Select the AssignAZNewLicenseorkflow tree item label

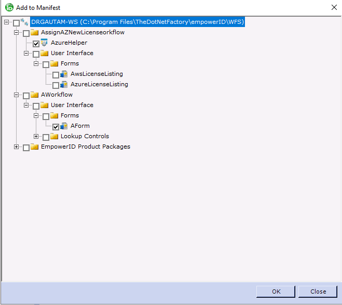click(83, 33)
